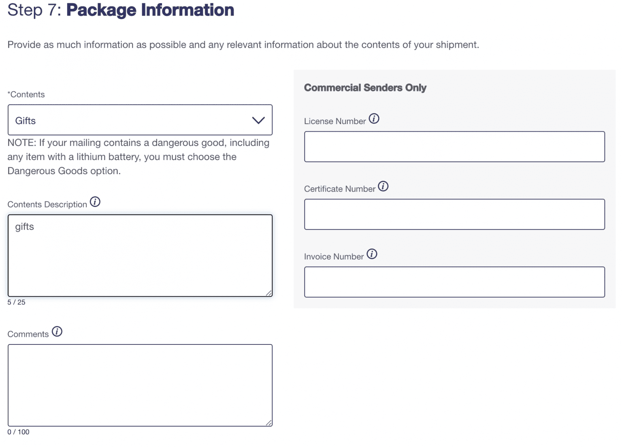Click the resize handle of Contents Description box
Screen dimensions: 622x447
pos(269,293)
